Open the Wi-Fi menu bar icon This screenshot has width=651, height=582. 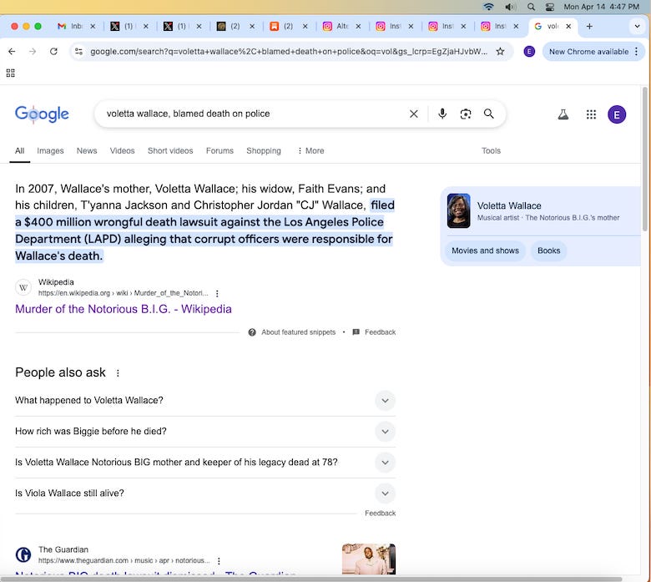coord(488,7)
